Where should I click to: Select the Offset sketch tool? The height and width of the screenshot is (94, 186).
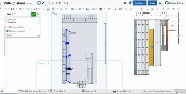coord(80,9)
